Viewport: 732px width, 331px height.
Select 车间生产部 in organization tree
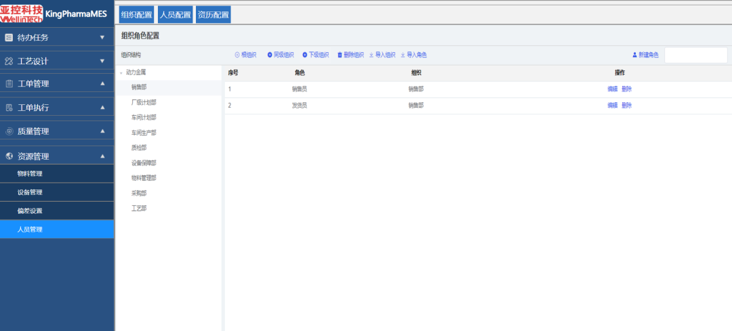coord(144,133)
